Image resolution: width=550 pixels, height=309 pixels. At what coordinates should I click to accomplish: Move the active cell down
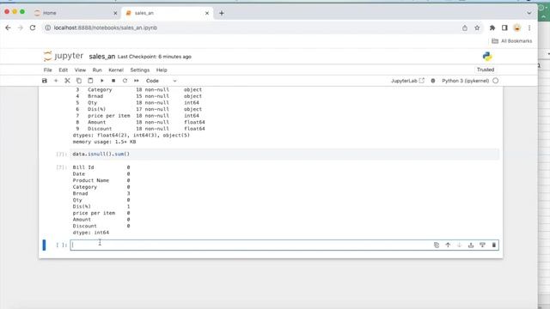pos(460,245)
